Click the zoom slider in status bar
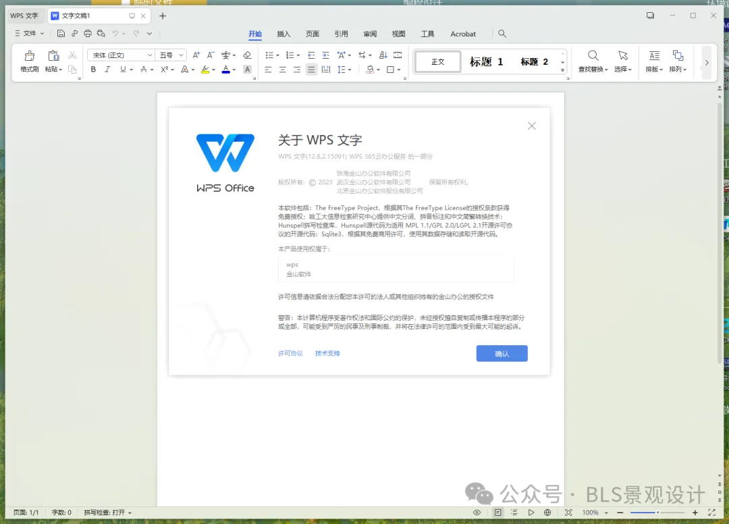 point(657,513)
